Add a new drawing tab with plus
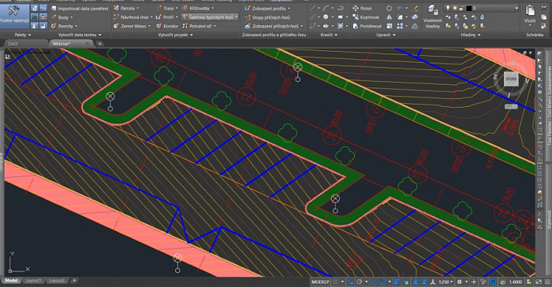 [100, 43]
